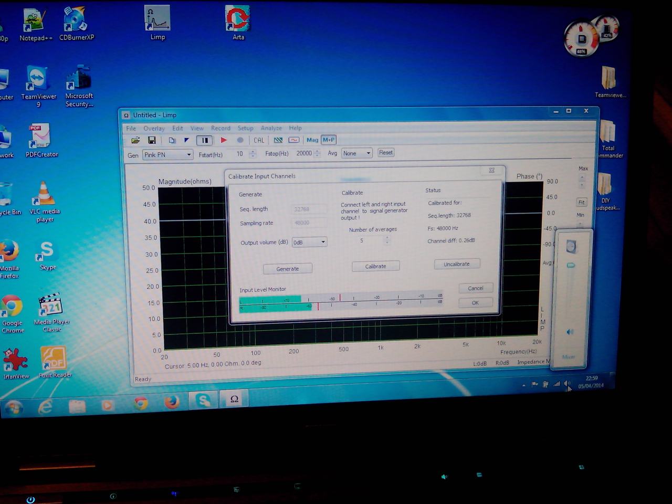
Task: Open the PDFCreator desktop icon
Action: [41, 140]
